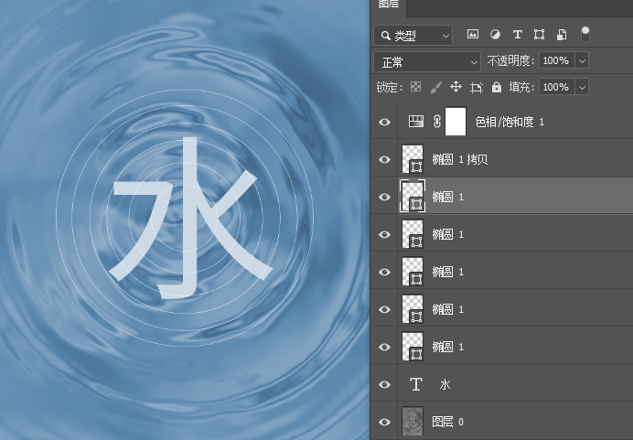
Task: Filter layers by adjustment layers icon
Action: (x=495, y=35)
